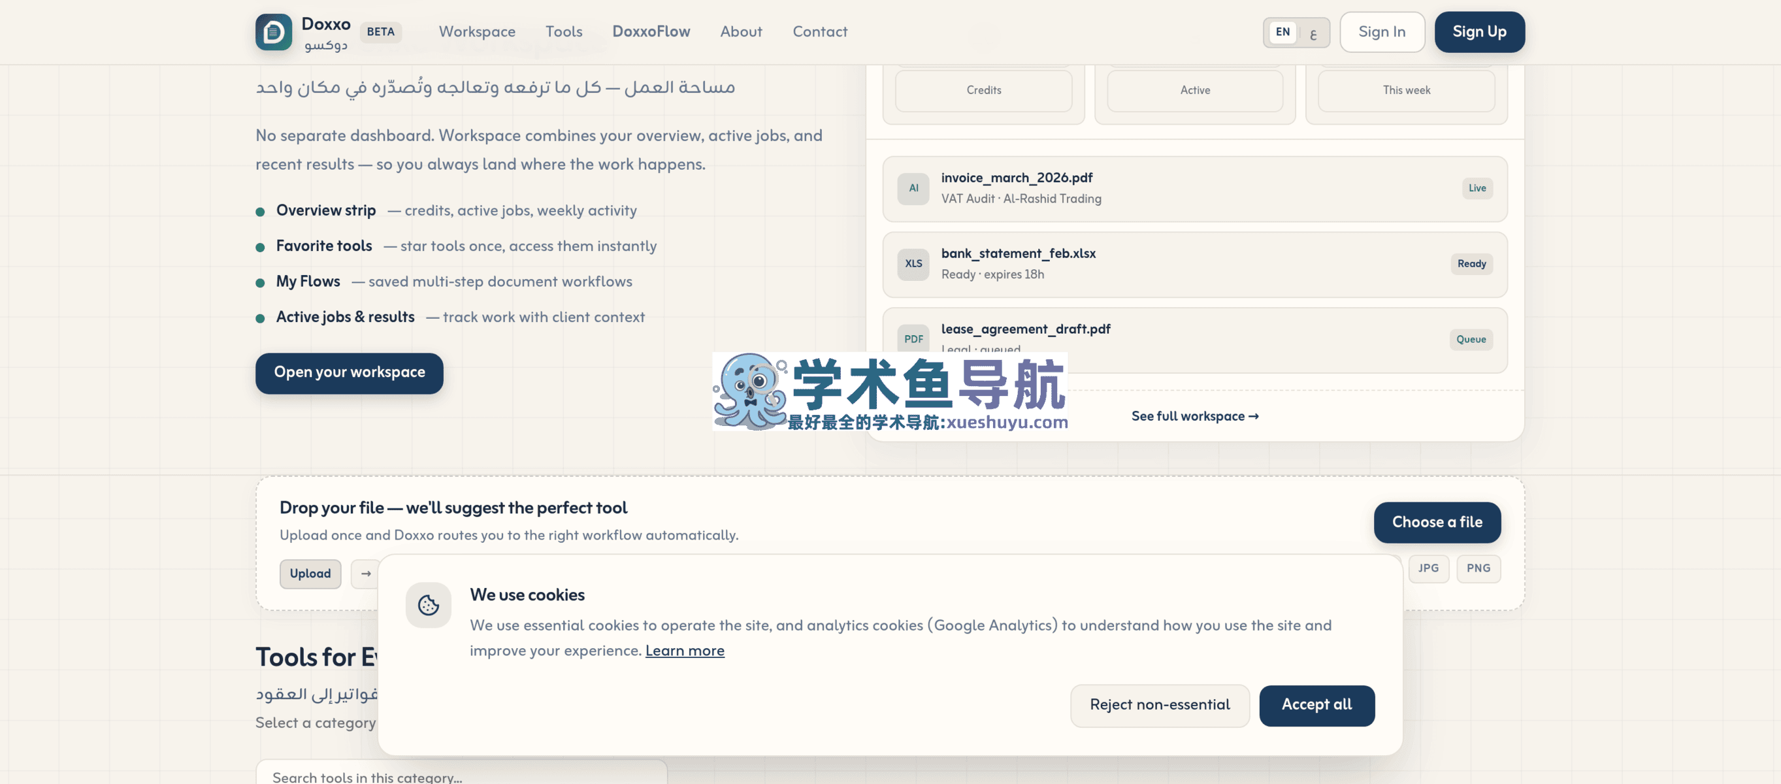Screen dimensions: 1781x784
Task: Go to DoxxoFlow in the navigation
Action: pos(651,32)
